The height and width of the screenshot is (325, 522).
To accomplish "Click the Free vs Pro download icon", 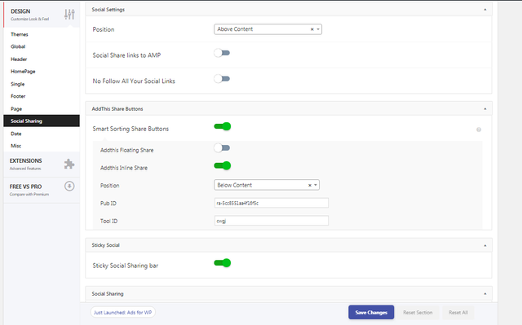I will (69, 186).
